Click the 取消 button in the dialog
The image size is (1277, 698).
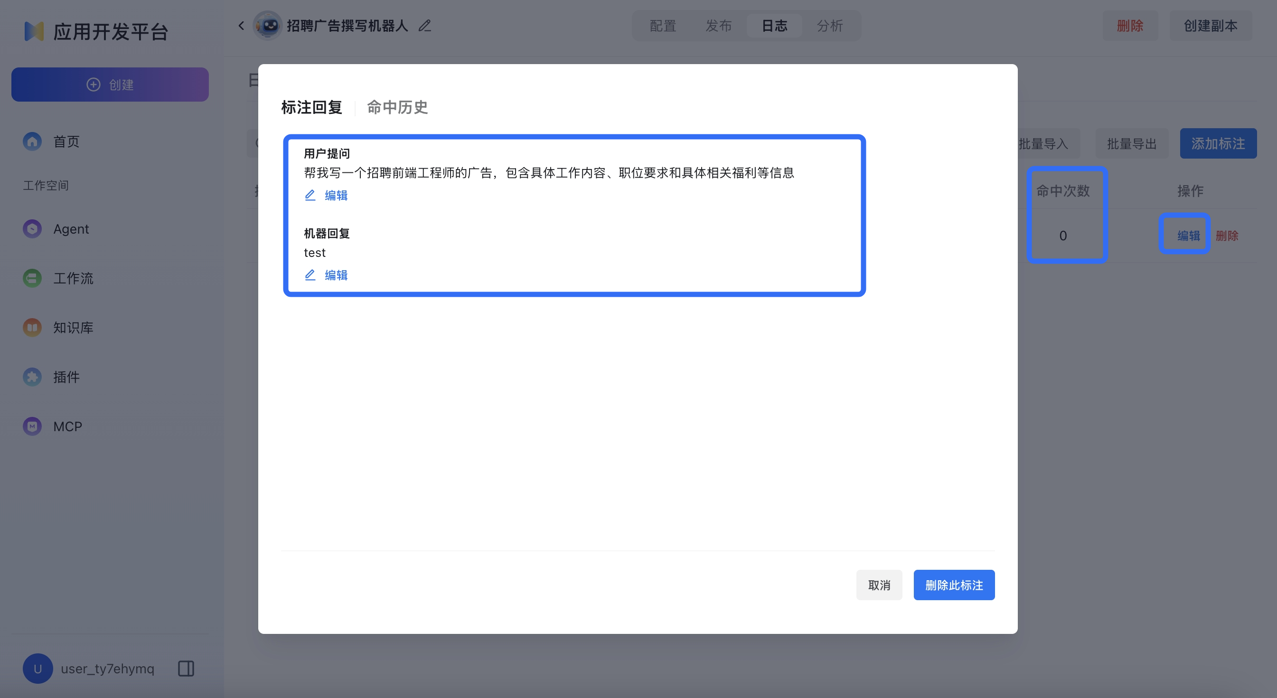pos(879,585)
